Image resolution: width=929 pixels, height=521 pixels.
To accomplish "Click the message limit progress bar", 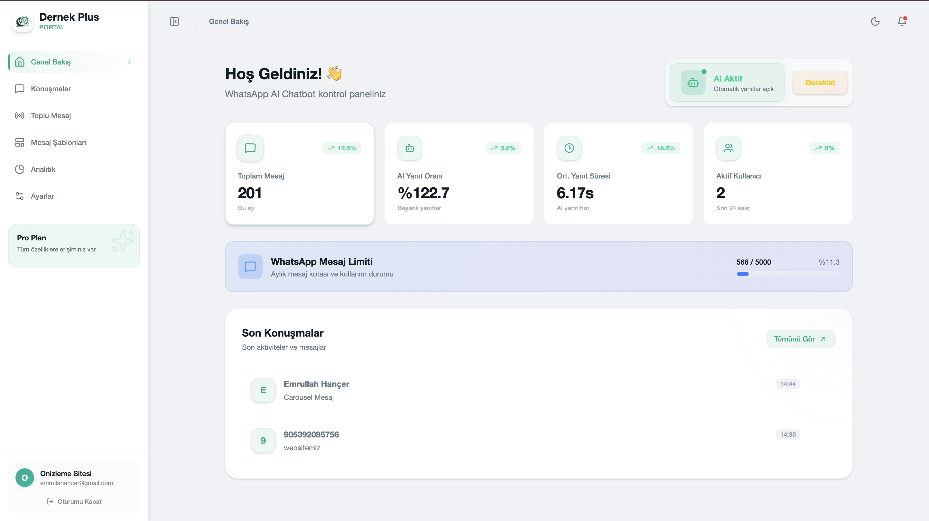I will 788,274.
